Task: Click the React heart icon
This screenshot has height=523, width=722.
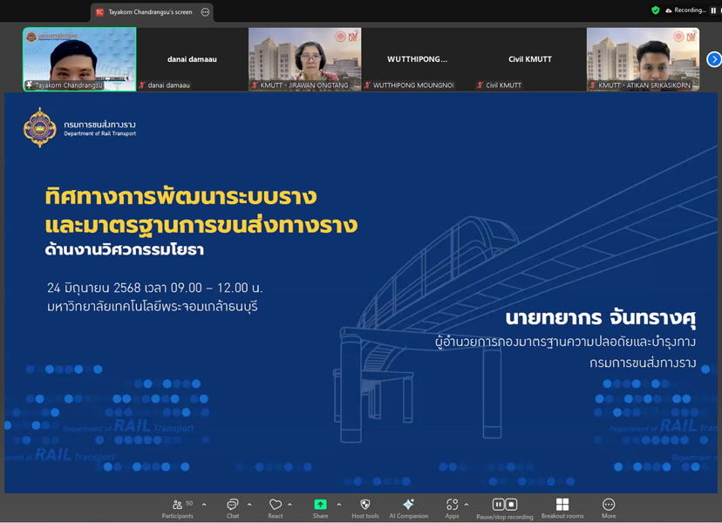Action: tap(276, 506)
